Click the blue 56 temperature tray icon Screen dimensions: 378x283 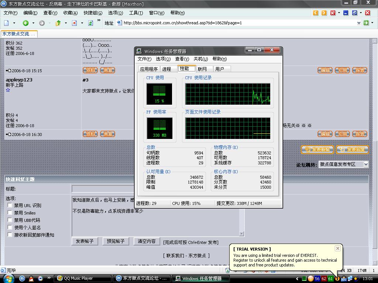click(317, 279)
